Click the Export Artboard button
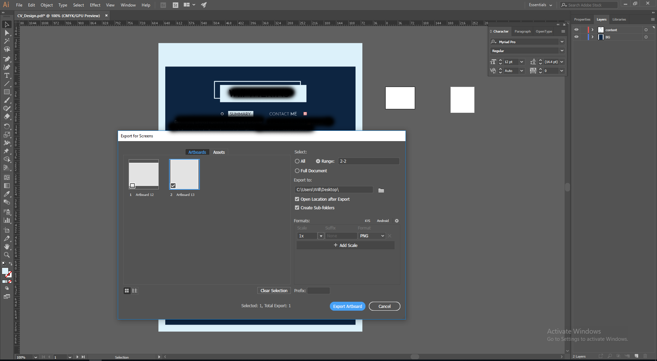Screen dimensions: 657x361 [347, 307]
